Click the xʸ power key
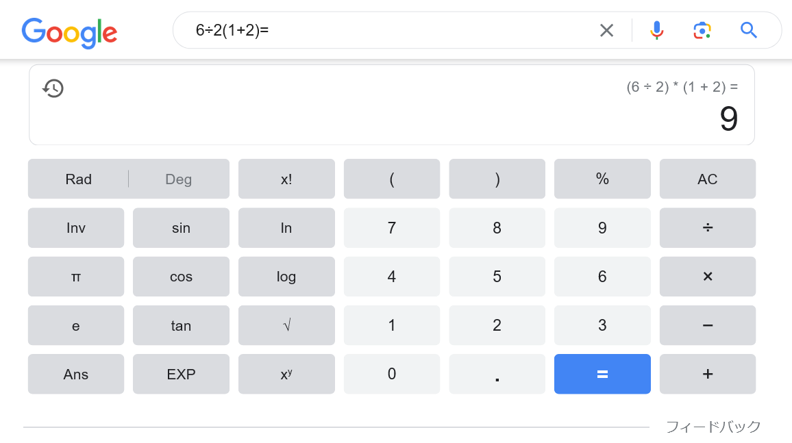The image size is (792, 443). tap(286, 374)
